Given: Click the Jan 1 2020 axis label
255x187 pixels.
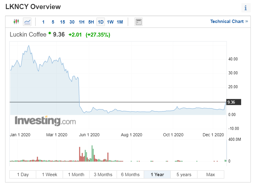Looking at the screenshot, I should click(x=20, y=135).
